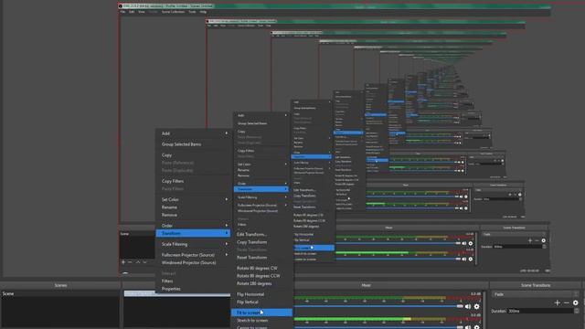This screenshot has width=585, height=329.
Task: Click move scene down arrow in nested preview
Action: click(144, 262)
